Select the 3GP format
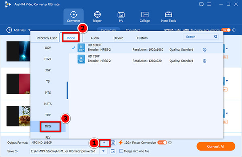This screenshot has height=157, width=242. pyautogui.click(x=48, y=70)
